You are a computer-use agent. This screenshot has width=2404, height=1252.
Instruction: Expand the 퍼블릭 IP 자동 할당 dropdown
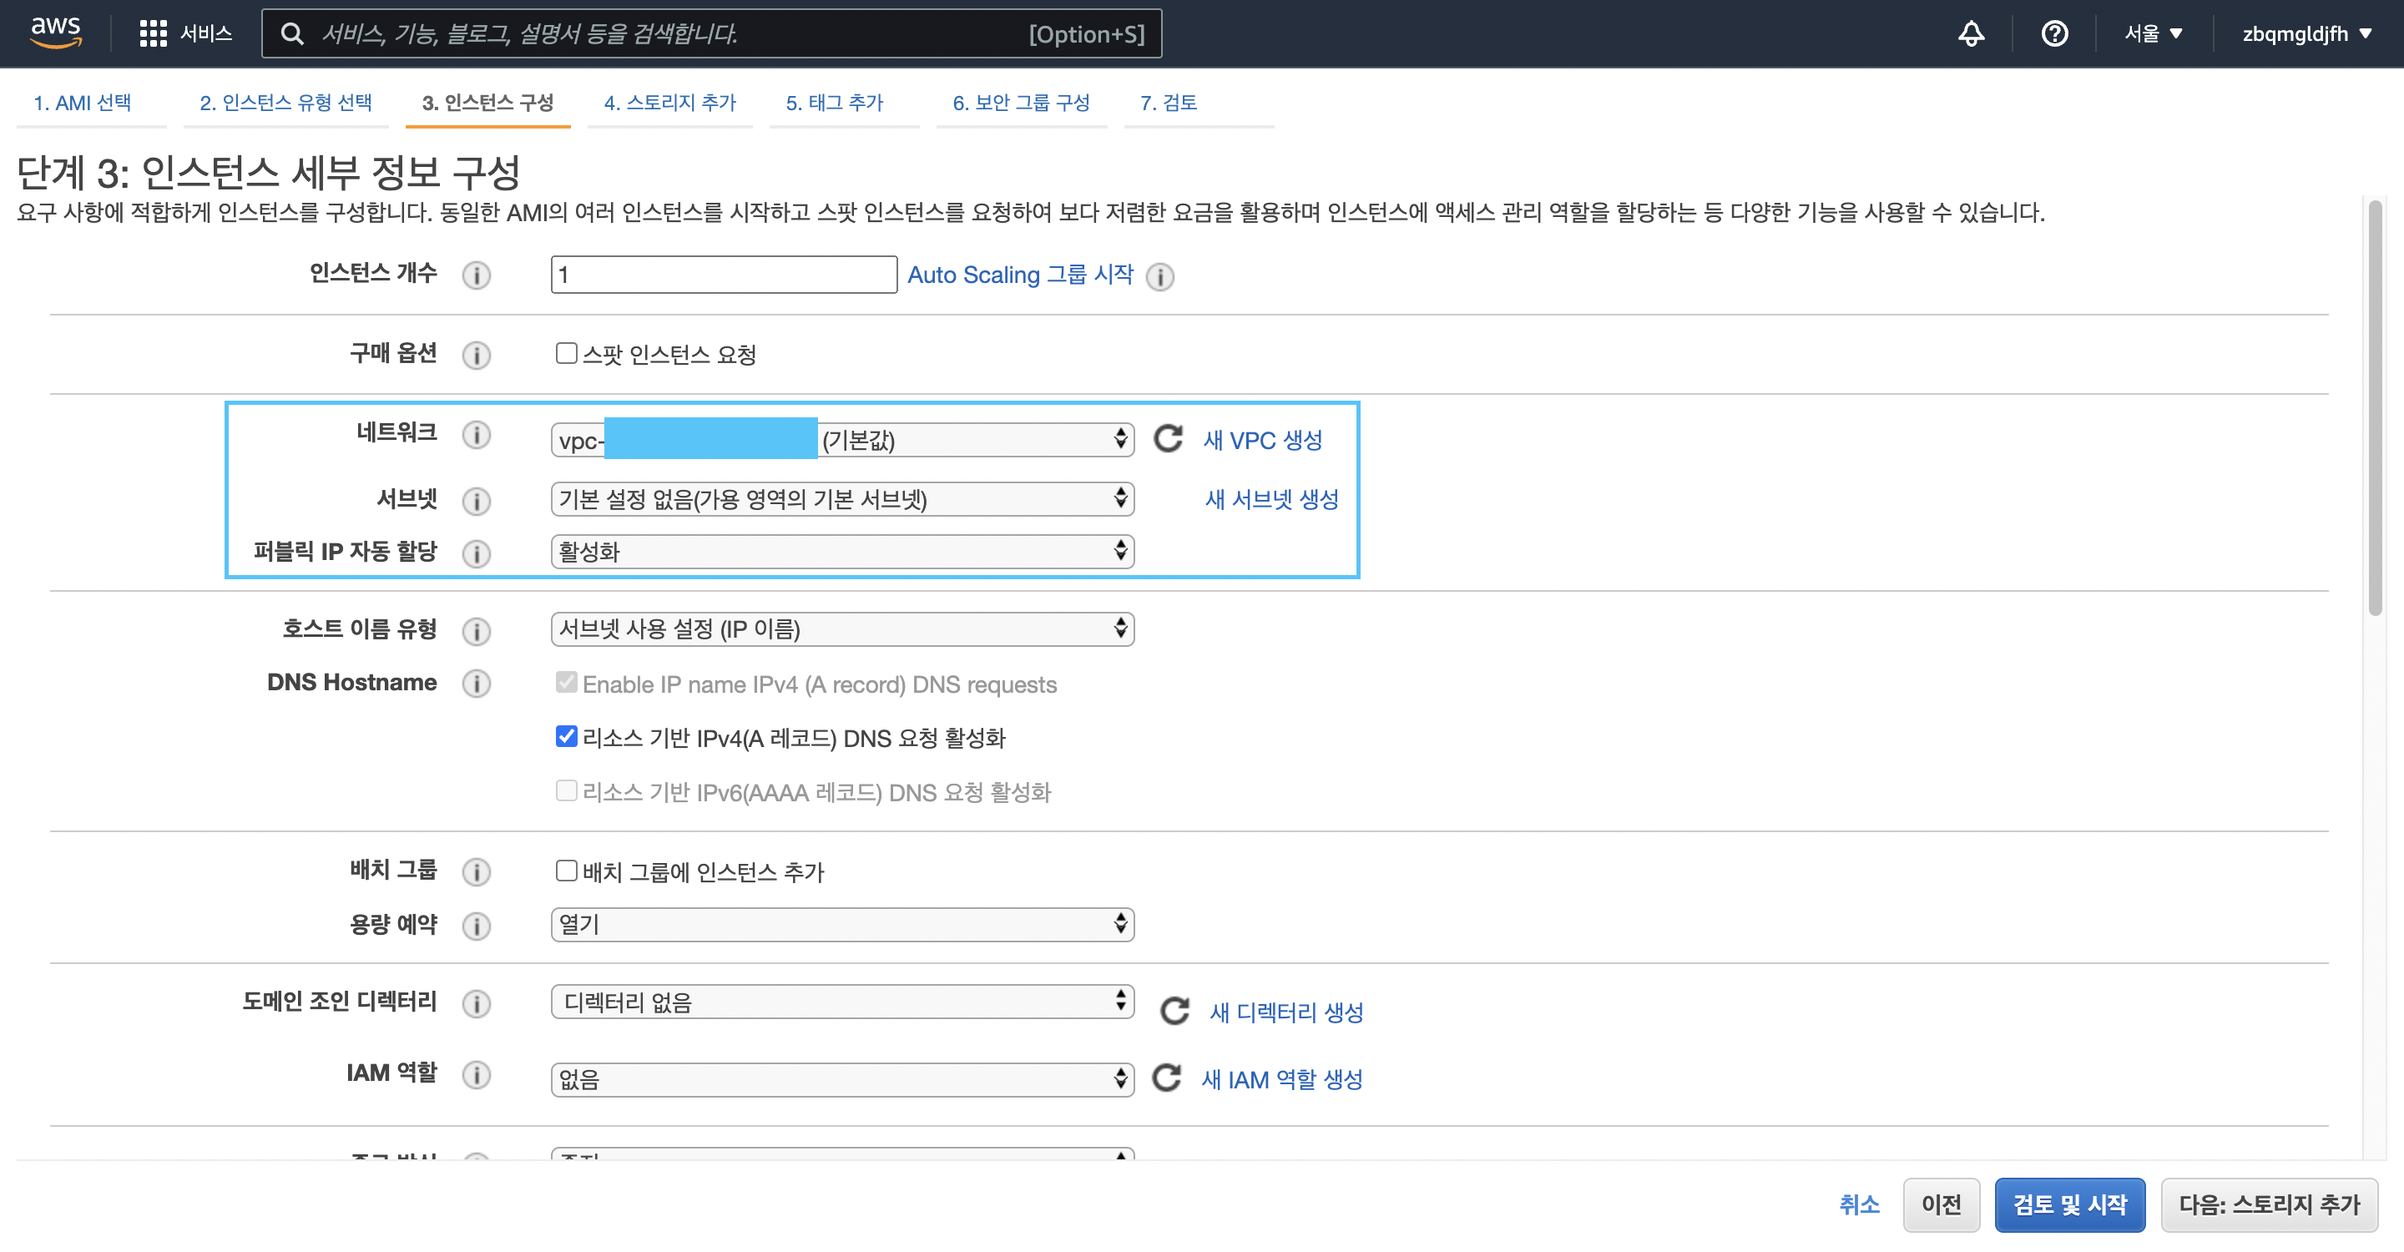841,552
